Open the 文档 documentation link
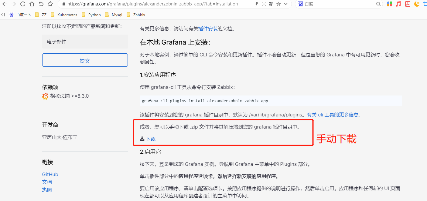427x201 pixels. [47, 182]
